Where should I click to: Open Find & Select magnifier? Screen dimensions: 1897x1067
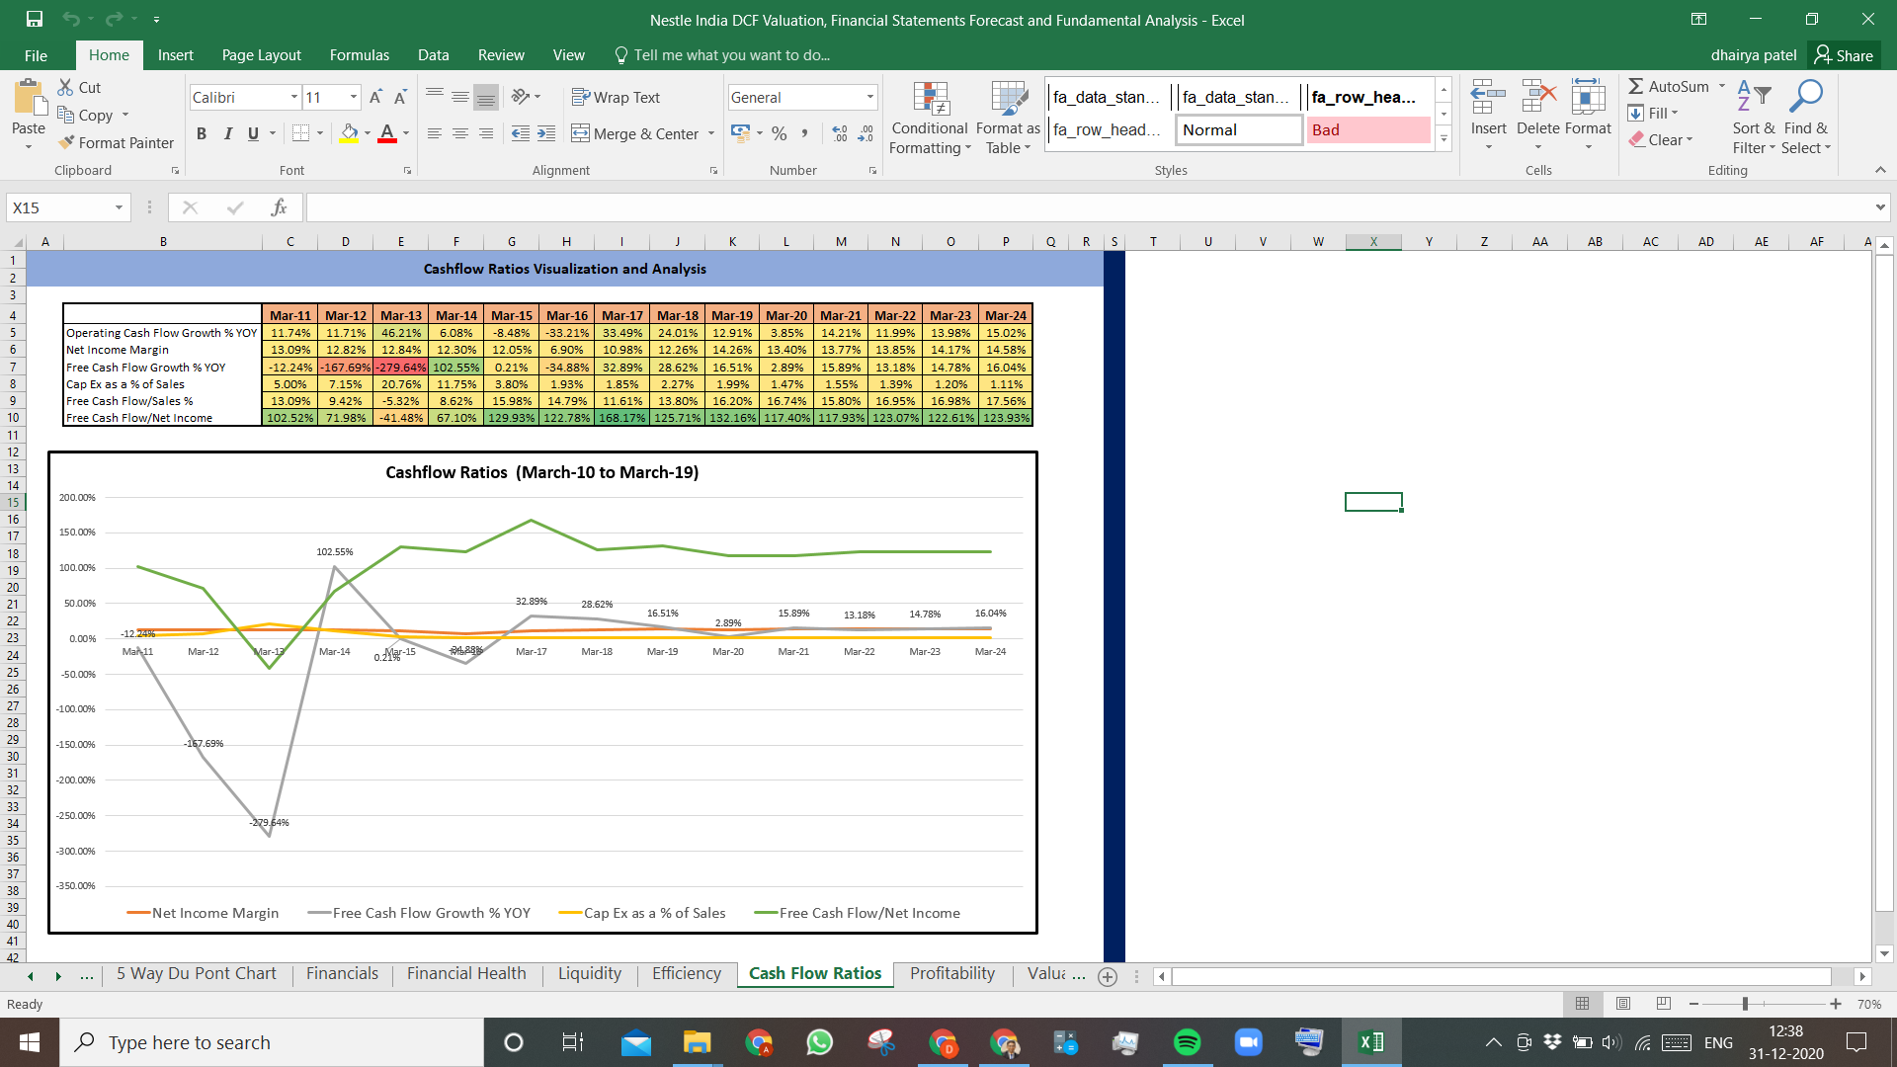tap(1806, 117)
